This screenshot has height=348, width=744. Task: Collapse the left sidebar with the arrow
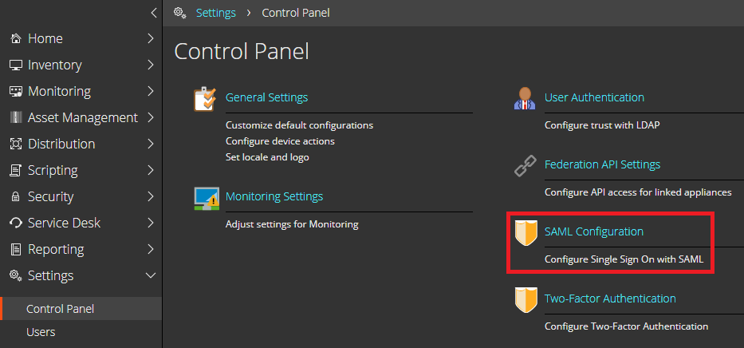point(153,13)
